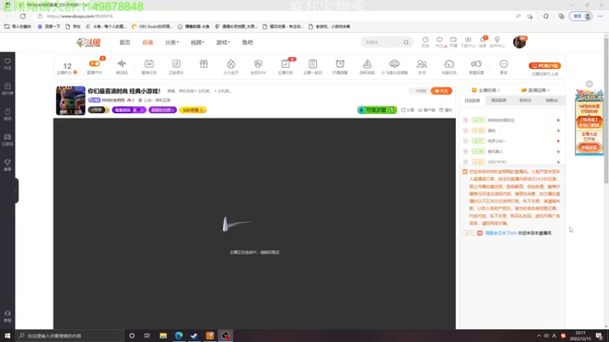The image size is (609, 342).
Task: Switch to the 日活跃度 ranking tab
Action: [x=472, y=100]
